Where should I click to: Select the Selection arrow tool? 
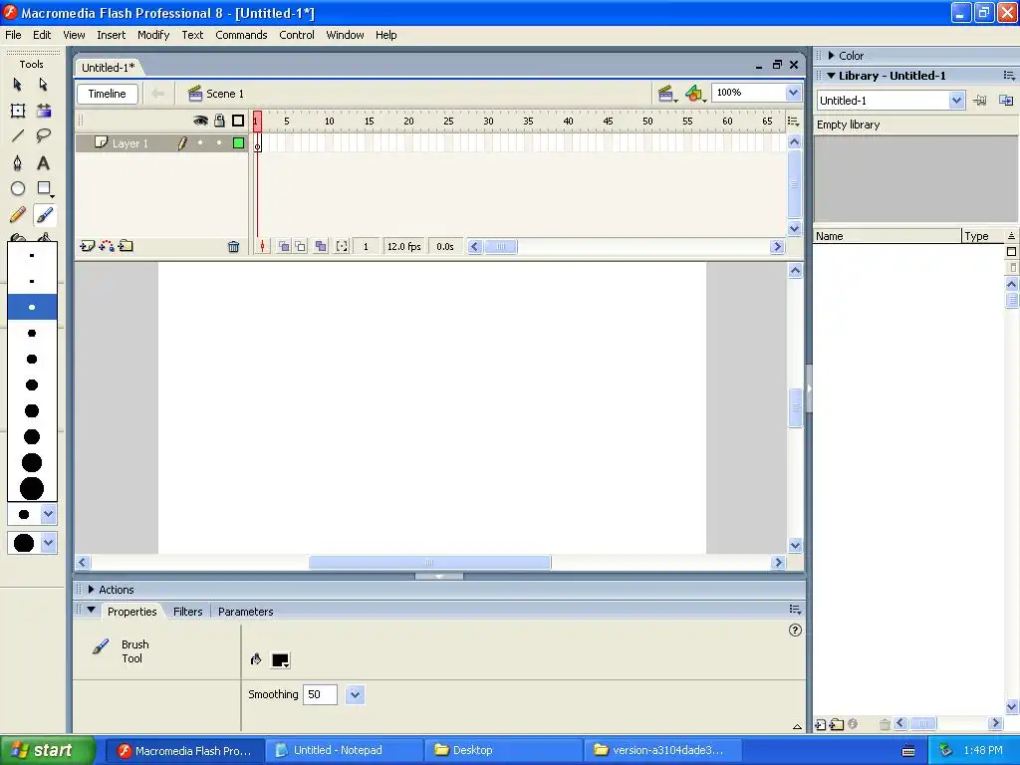pyautogui.click(x=18, y=85)
